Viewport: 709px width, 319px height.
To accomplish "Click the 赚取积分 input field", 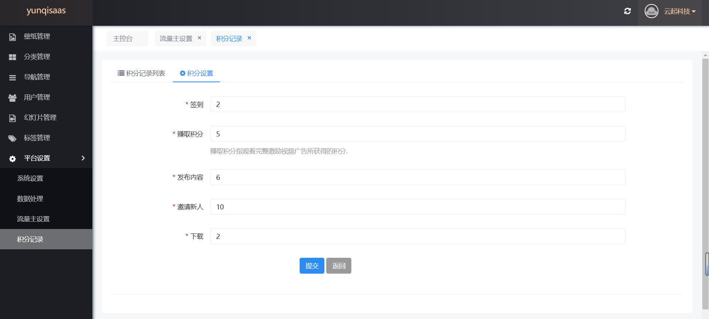I will (x=417, y=134).
